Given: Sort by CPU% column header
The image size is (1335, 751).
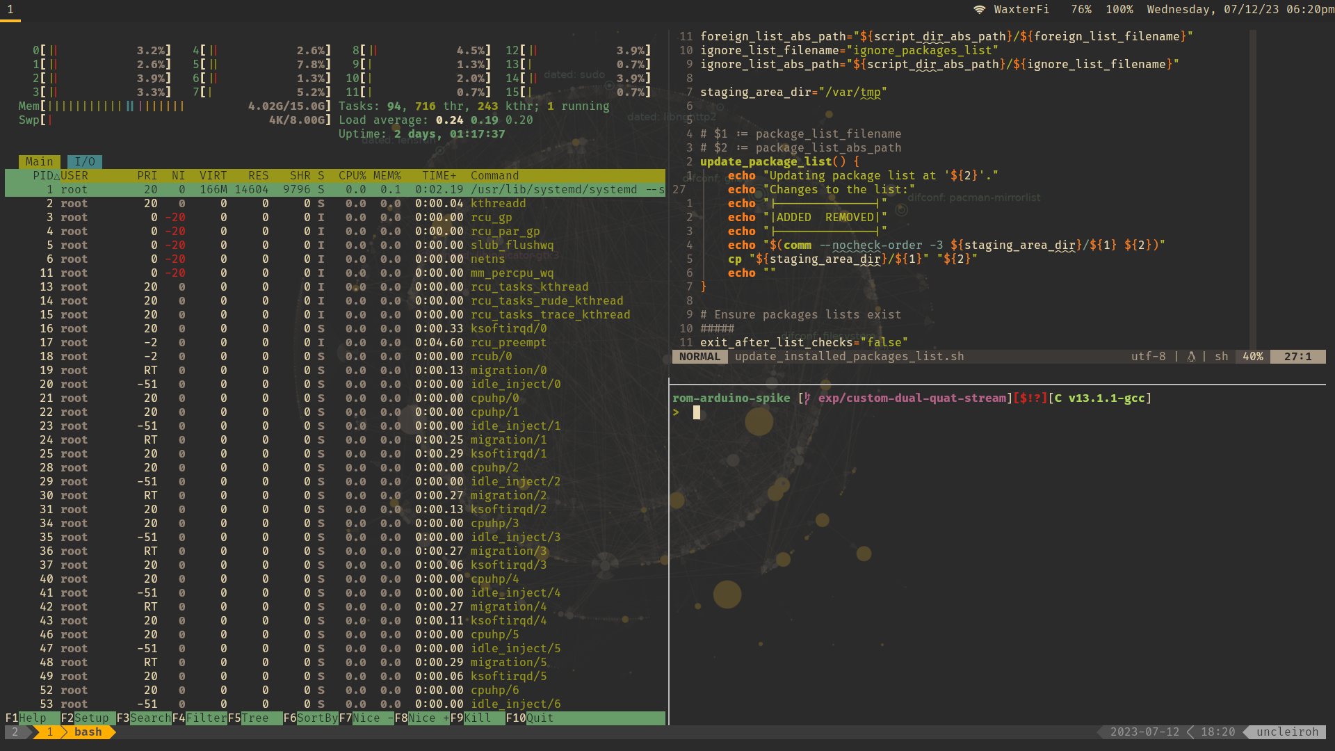Looking at the screenshot, I should tap(352, 176).
